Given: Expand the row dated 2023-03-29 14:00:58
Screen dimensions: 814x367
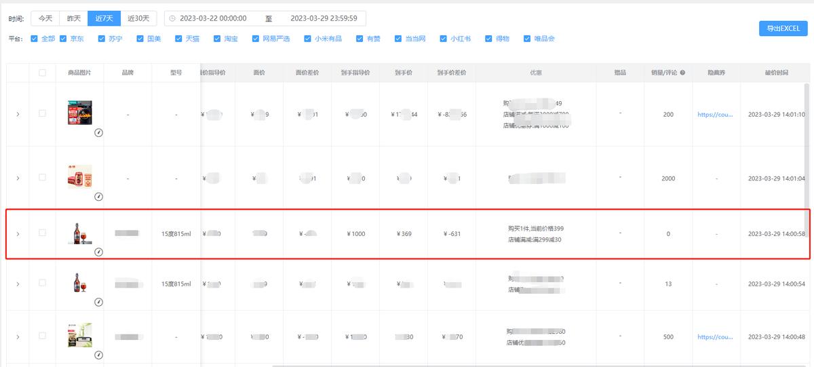Looking at the screenshot, I should pos(18,234).
